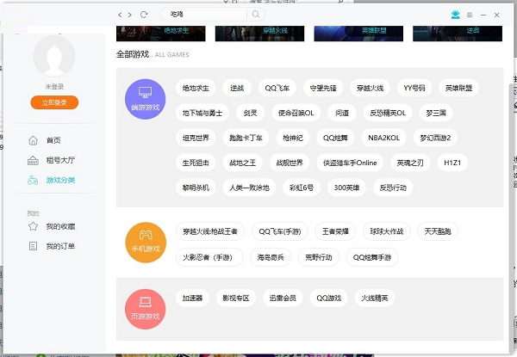Image resolution: width=517 pixels, height=357 pixels.
Task: Select the 英雄联盟 game tag
Action: (458, 88)
